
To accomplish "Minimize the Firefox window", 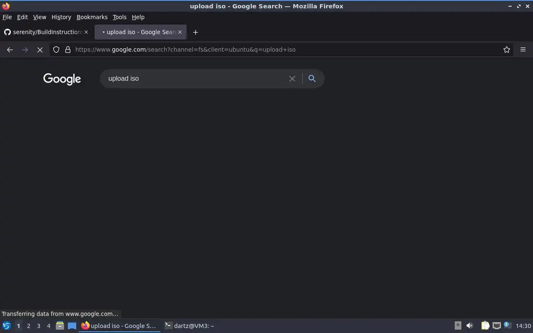I will 511,6.
